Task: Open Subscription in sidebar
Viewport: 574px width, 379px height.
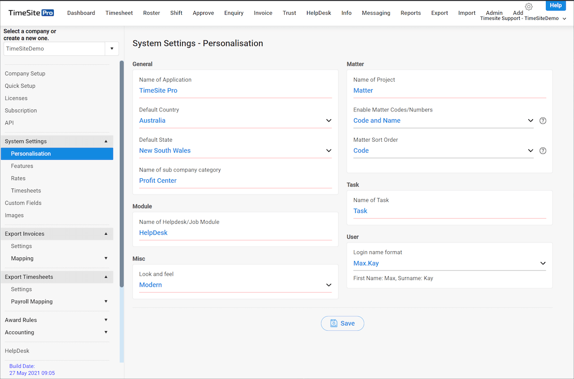Action: coord(21,110)
